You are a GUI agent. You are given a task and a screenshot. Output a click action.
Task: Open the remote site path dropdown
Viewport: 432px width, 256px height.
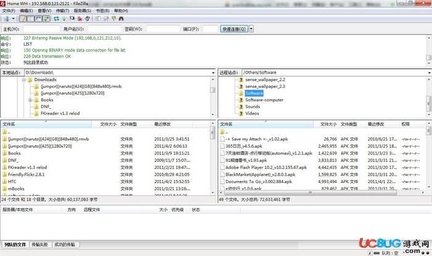(x=430, y=72)
